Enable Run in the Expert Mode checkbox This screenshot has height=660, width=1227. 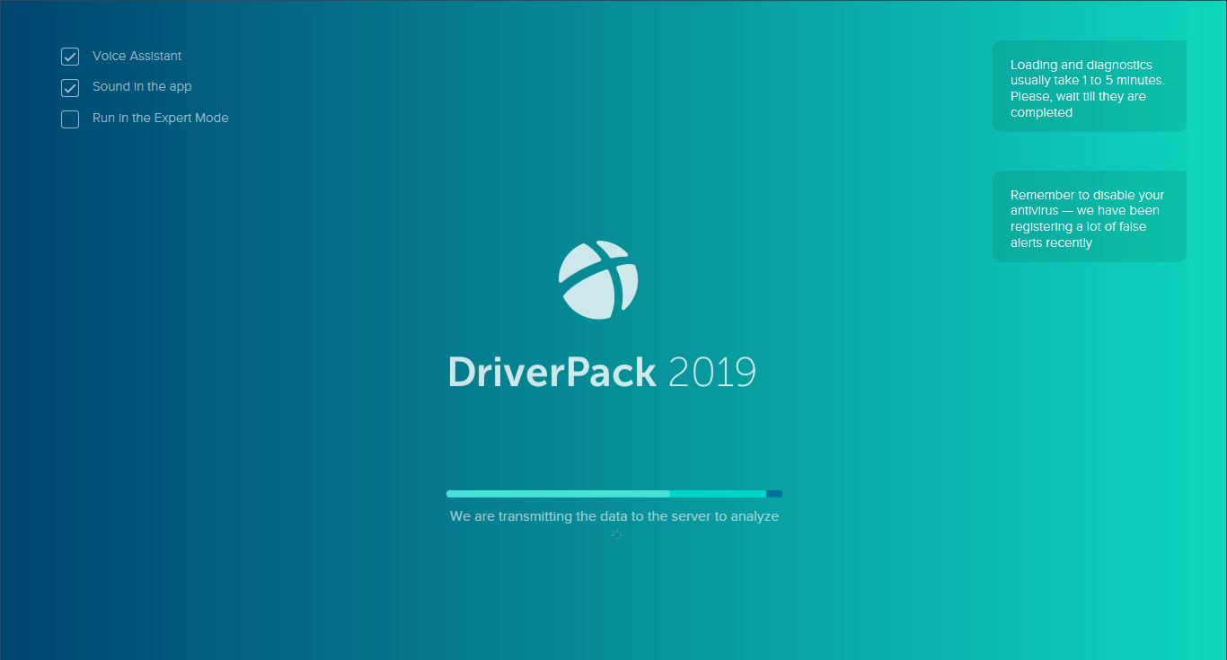[70, 119]
